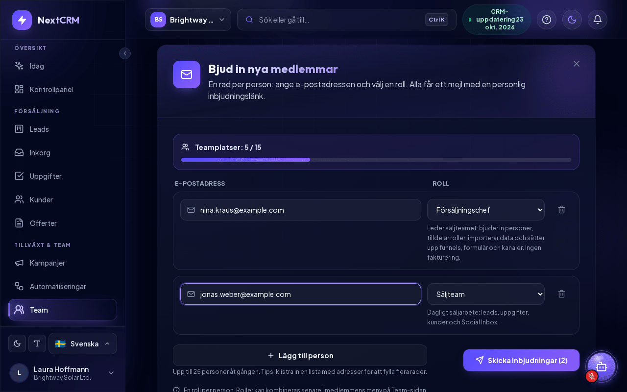This screenshot has height=392, width=627.
Task: Click the search field Sök eller gå till
Action: click(x=347, y=20)
